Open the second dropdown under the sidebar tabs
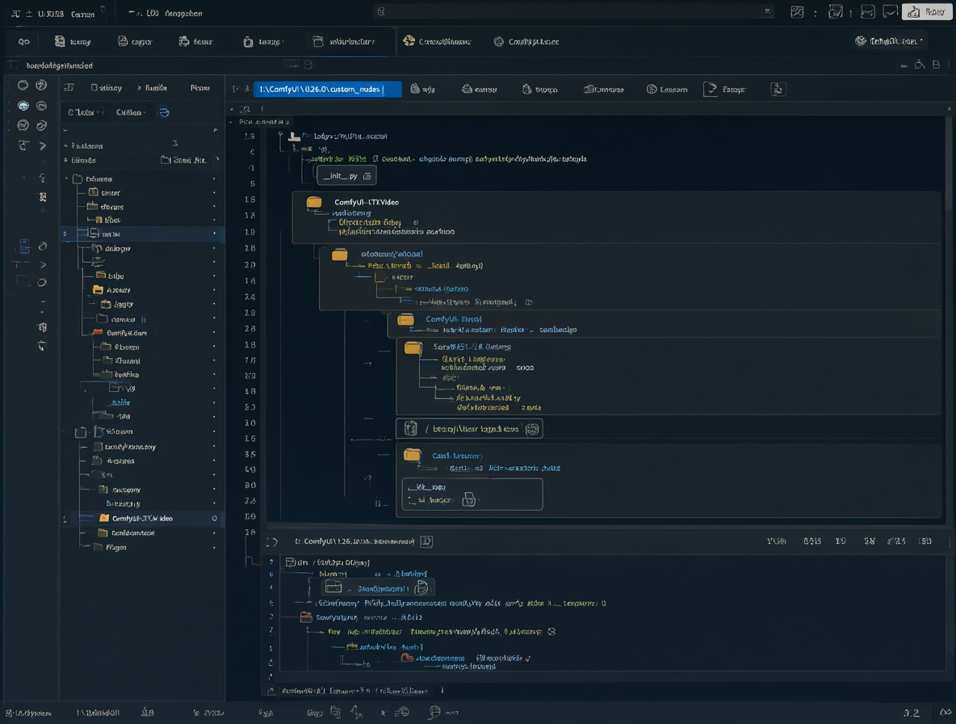This screenshot has height=724, width=956. (x=131, y=112)
